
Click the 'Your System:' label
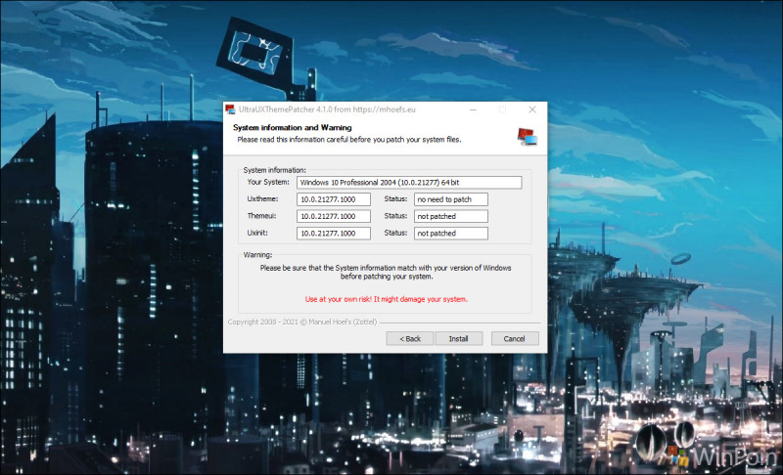point(268,182)
